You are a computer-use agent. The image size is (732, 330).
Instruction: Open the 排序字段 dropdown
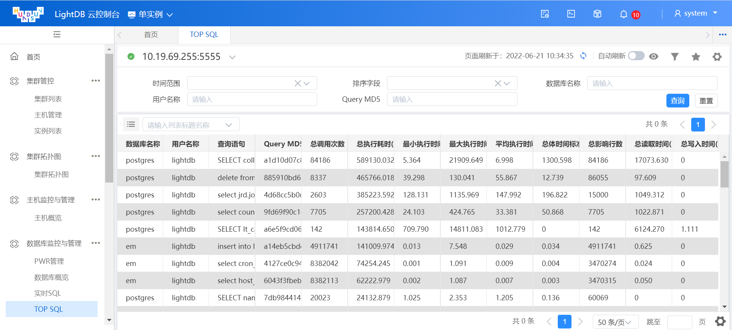tap(507, 83)
